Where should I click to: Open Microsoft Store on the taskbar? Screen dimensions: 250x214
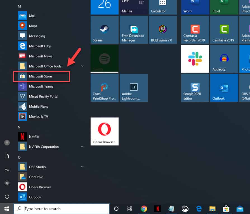point(226,209)
